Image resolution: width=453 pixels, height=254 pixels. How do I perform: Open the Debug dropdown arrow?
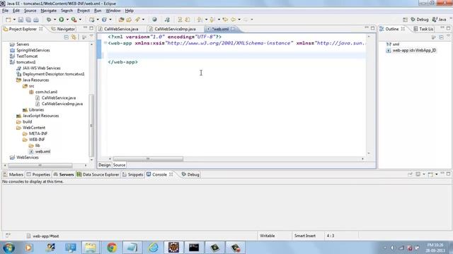(55, 20)
